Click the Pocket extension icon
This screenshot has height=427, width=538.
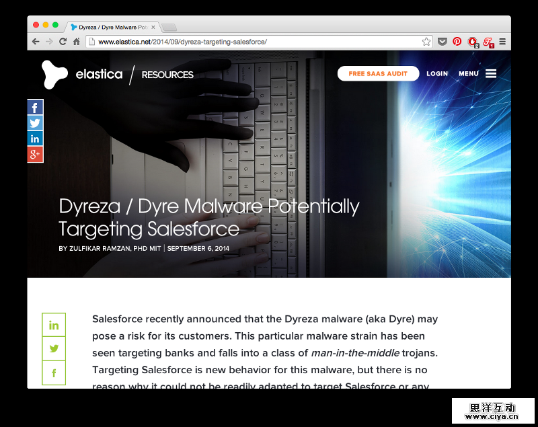pos(442,42)
